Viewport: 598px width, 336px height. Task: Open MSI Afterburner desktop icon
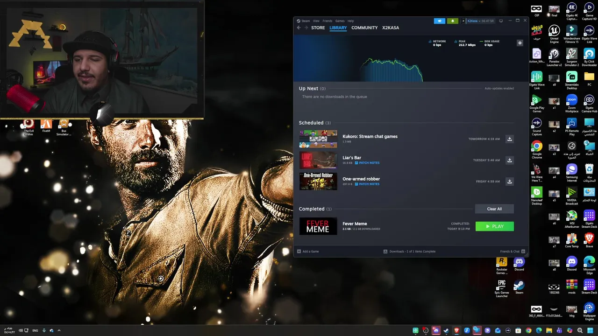(572, 219)
